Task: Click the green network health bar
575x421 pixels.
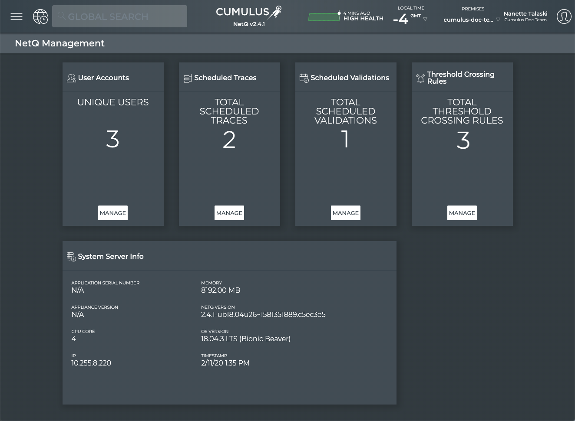Action: pyautogui.click(x=324, y=17)
